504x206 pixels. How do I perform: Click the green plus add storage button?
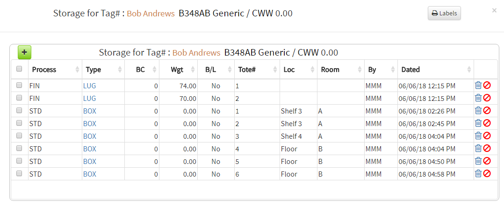point(24,52)
